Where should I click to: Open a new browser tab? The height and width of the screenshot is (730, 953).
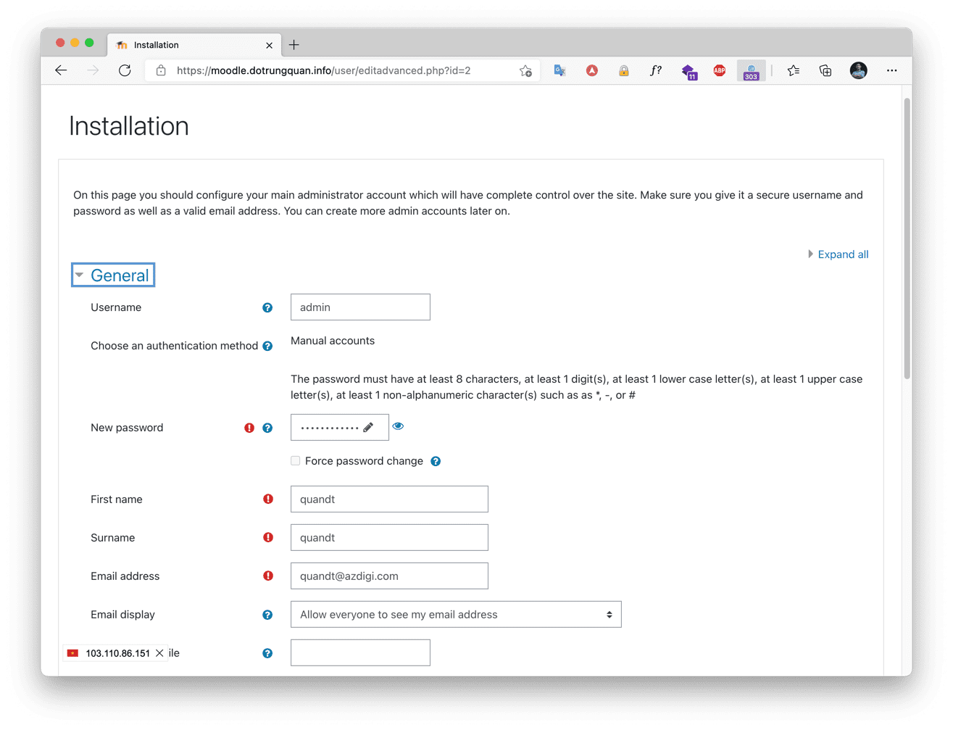click(294, 45)
